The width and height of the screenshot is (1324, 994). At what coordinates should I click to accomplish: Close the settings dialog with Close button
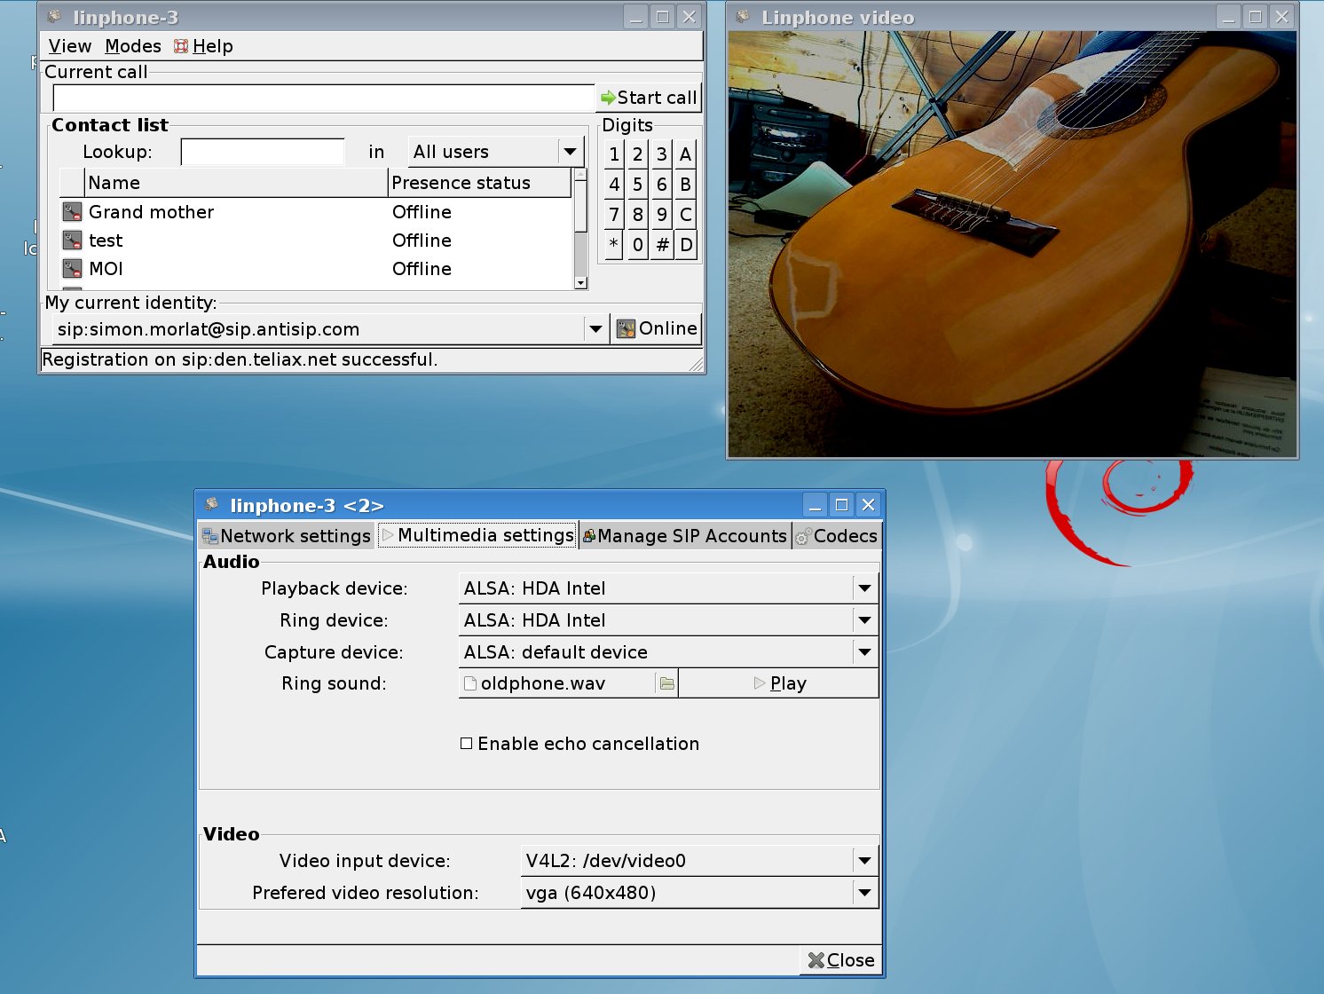pyautogui.click(x=840, y=960)
